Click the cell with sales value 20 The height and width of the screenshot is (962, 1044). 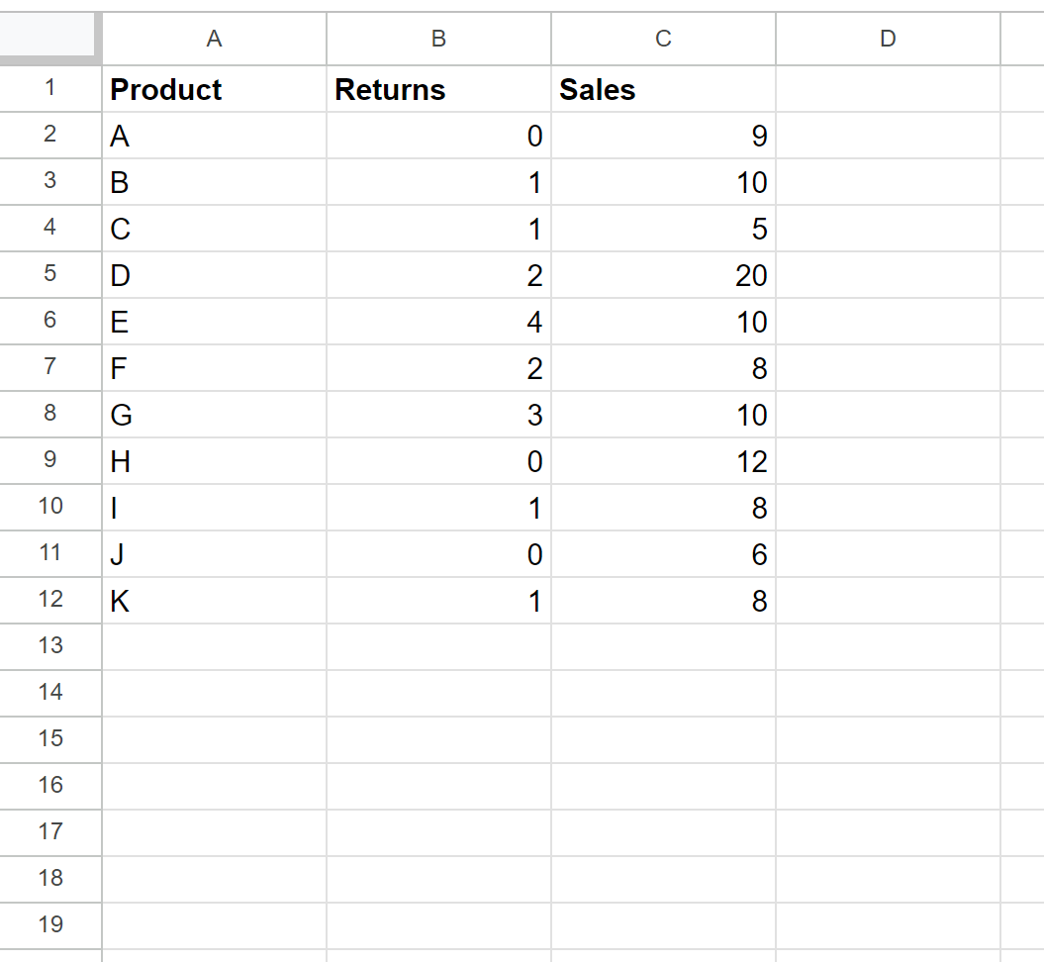point(663,275)
